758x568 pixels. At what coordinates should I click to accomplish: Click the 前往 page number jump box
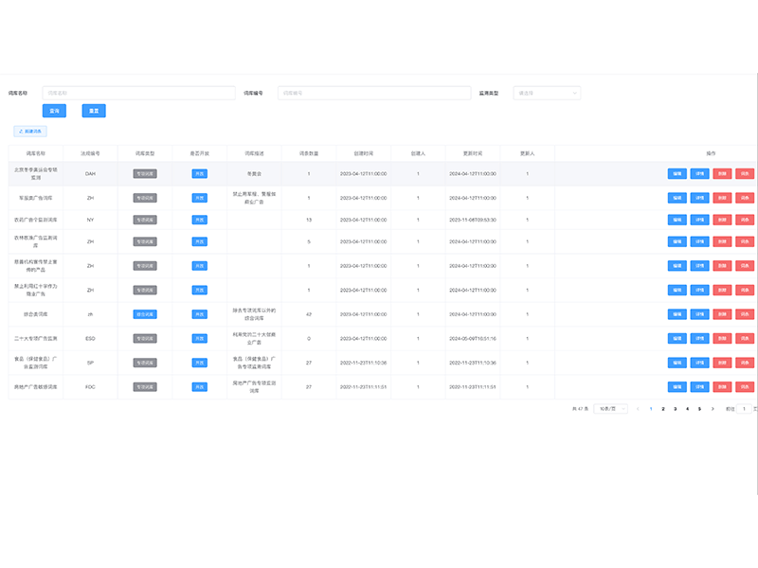tap(744, 409)
